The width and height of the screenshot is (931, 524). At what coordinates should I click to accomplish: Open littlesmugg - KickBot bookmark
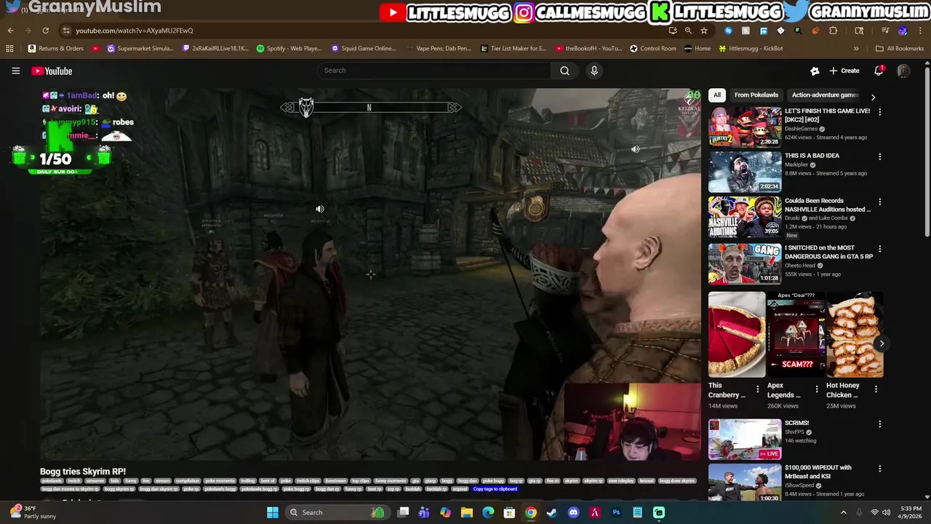click(x=751, y=49)
